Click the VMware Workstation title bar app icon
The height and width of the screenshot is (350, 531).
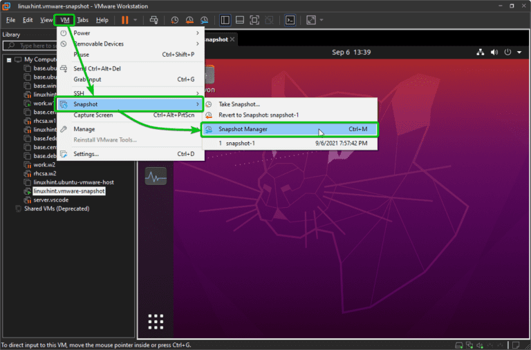click(6, 6)
